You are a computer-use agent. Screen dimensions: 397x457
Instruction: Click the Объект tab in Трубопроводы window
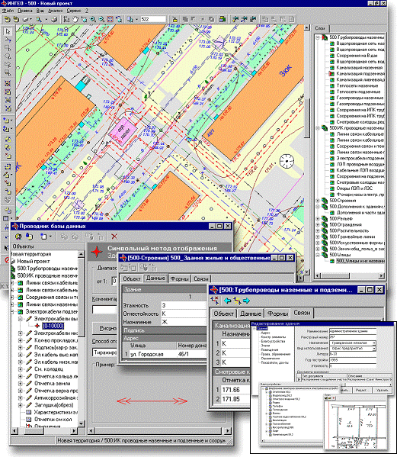223,314
